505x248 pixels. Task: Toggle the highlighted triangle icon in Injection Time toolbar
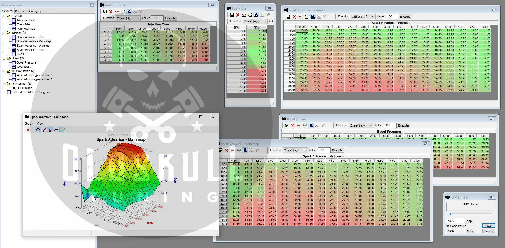129,12
